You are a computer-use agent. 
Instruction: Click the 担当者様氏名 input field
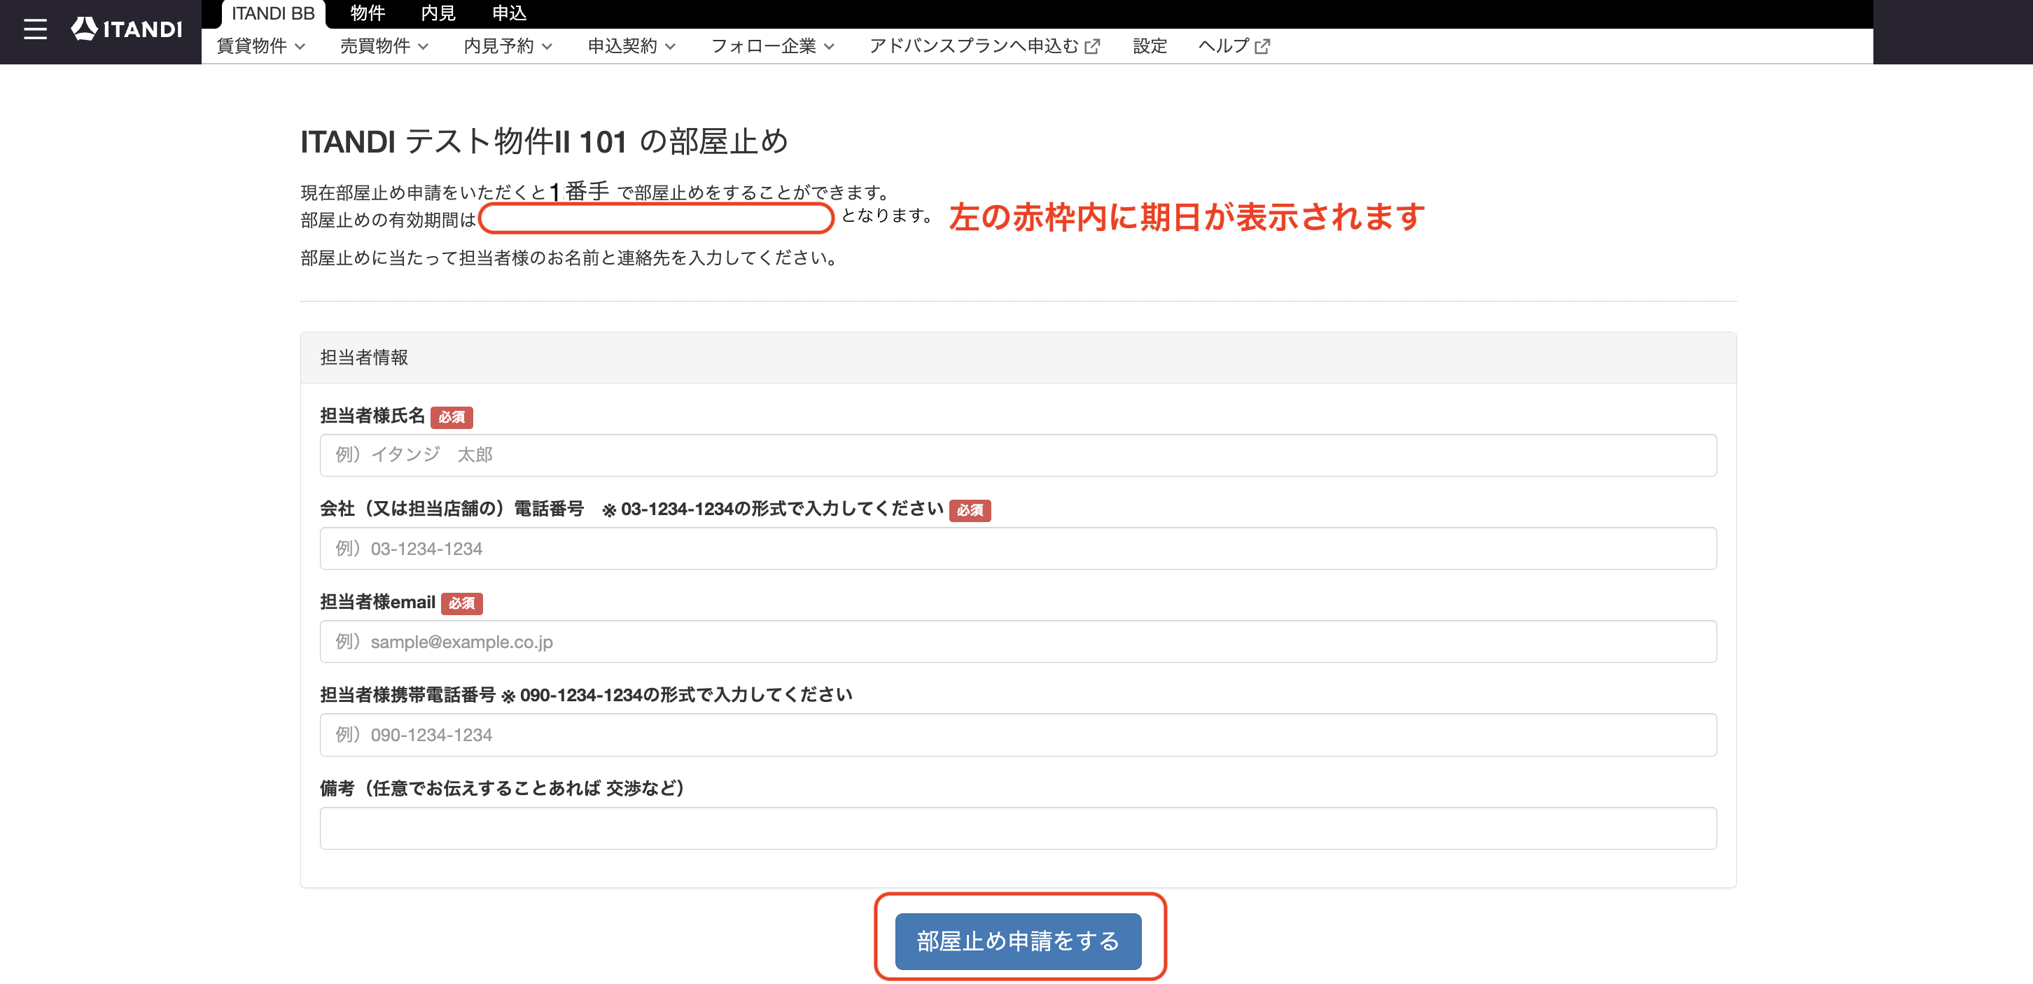point(1018,456)
